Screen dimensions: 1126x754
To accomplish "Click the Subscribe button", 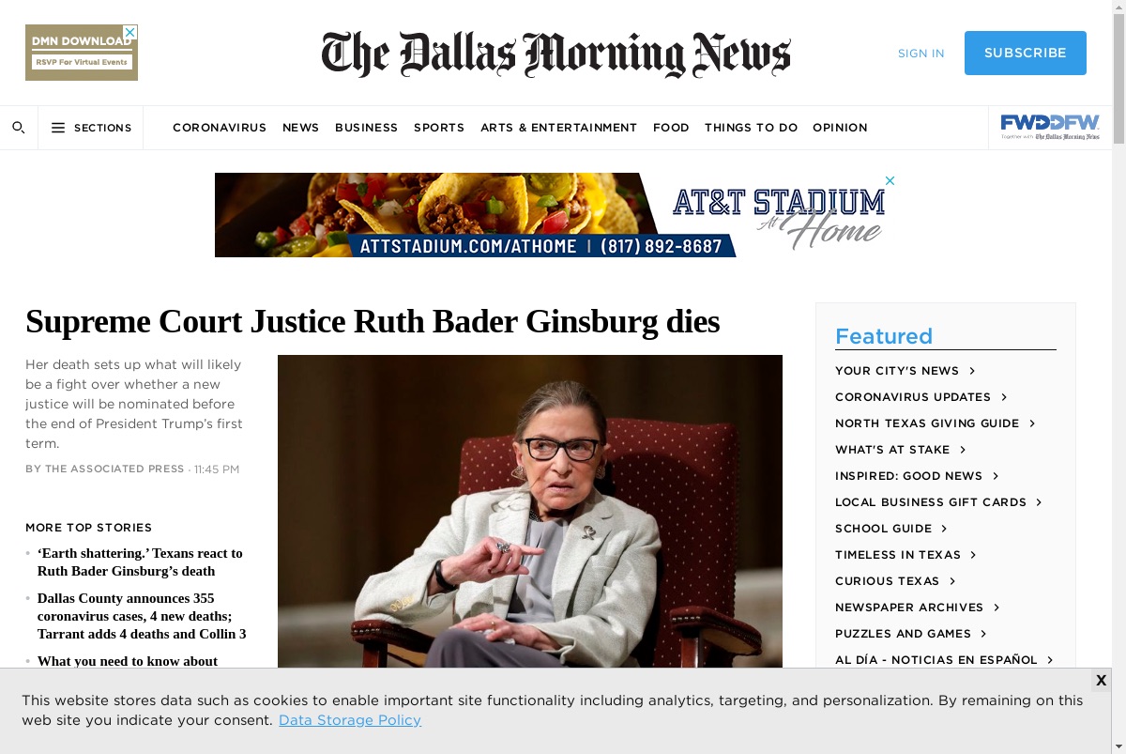I will pyautogui.click(x=1026, y=53).
